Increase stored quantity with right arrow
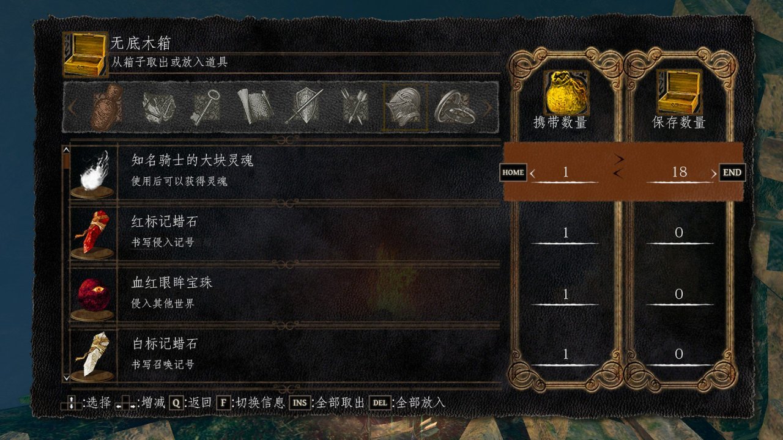The image size is (783, 440). (713, 174)
